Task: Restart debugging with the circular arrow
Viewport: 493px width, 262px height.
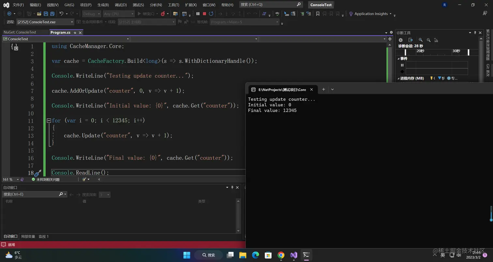Action: (x=211, y=14)
